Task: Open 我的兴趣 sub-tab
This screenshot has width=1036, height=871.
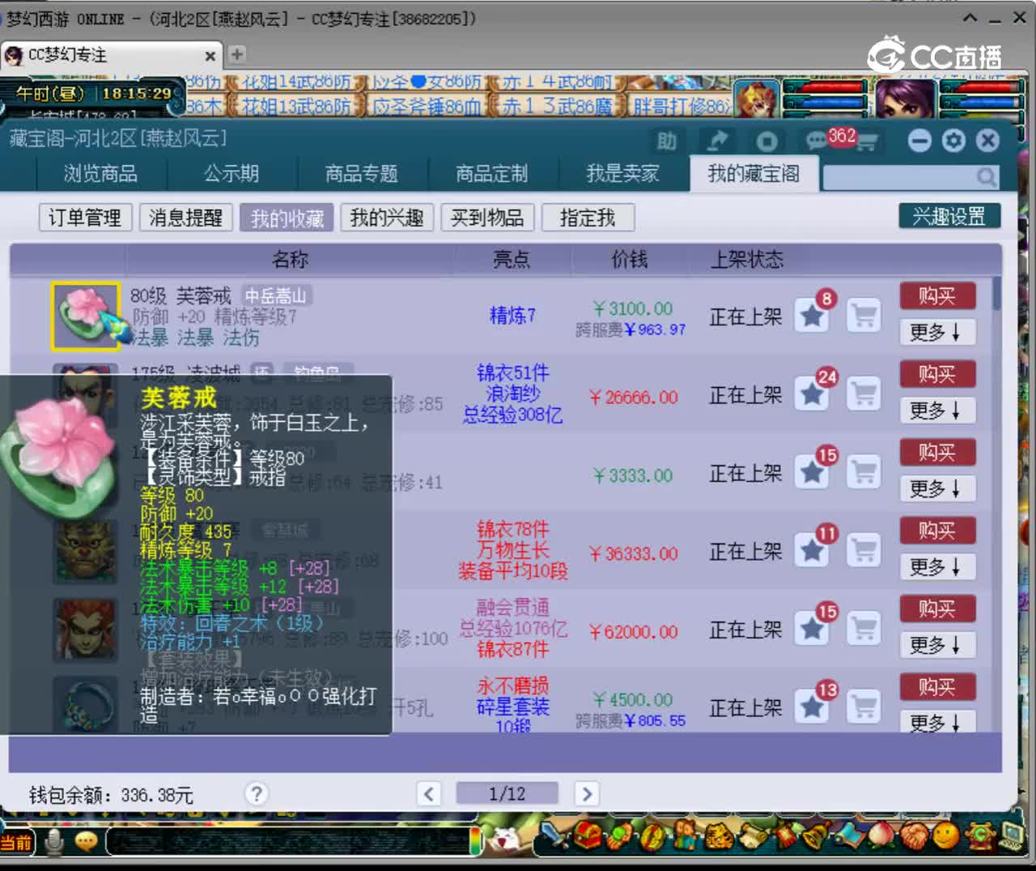Action: (x=387, y=218)
